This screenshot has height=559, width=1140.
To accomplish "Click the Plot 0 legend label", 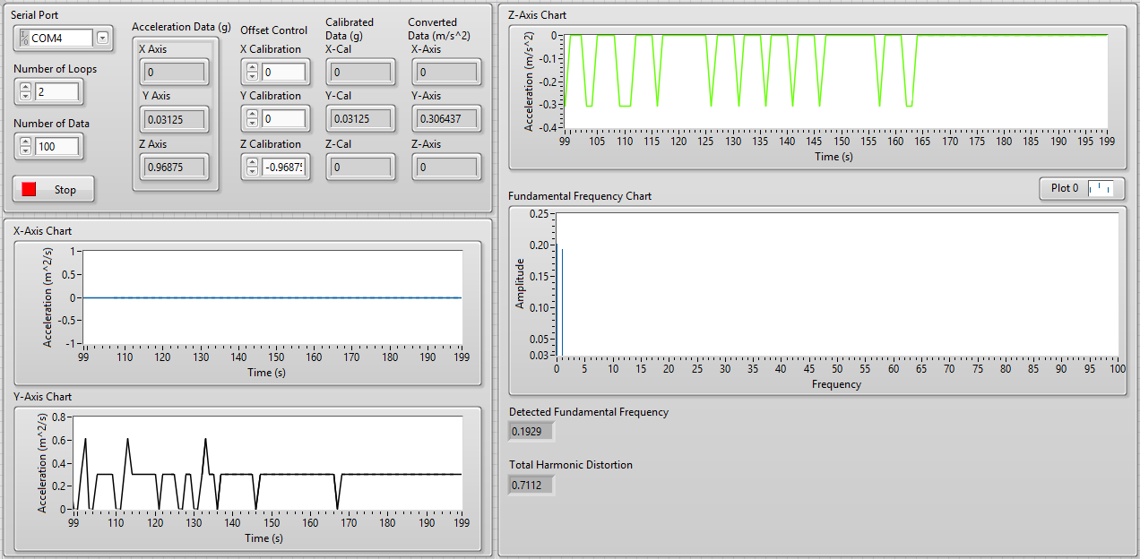I will [1065, 188].
